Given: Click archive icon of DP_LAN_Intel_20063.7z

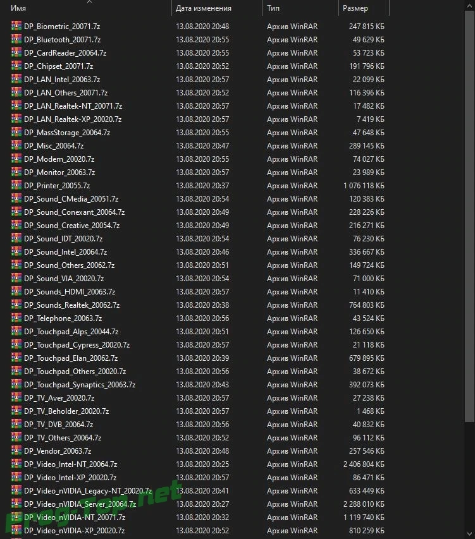Looking at the screenshot, I should (x=16, y=80).
